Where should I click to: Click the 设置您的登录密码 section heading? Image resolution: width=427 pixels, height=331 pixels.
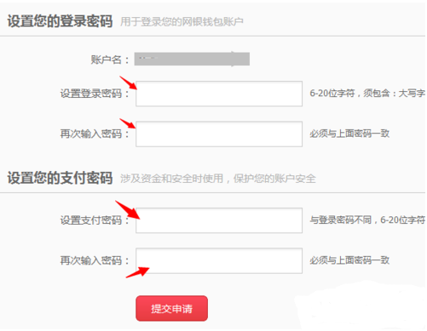pos(60,21)
